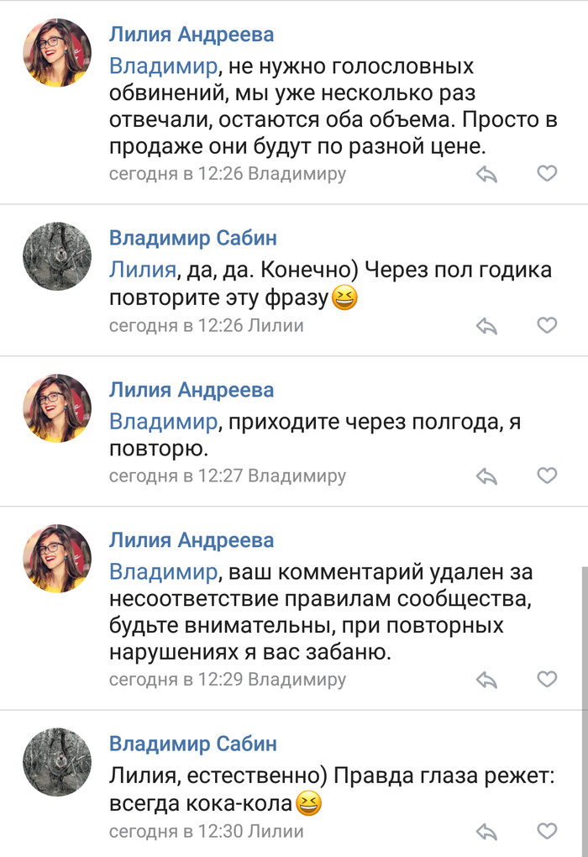Click the scrollbar on the right edge
Image resolution: width=588 pixels, height=857 pixels.
(x=585, y=639)
